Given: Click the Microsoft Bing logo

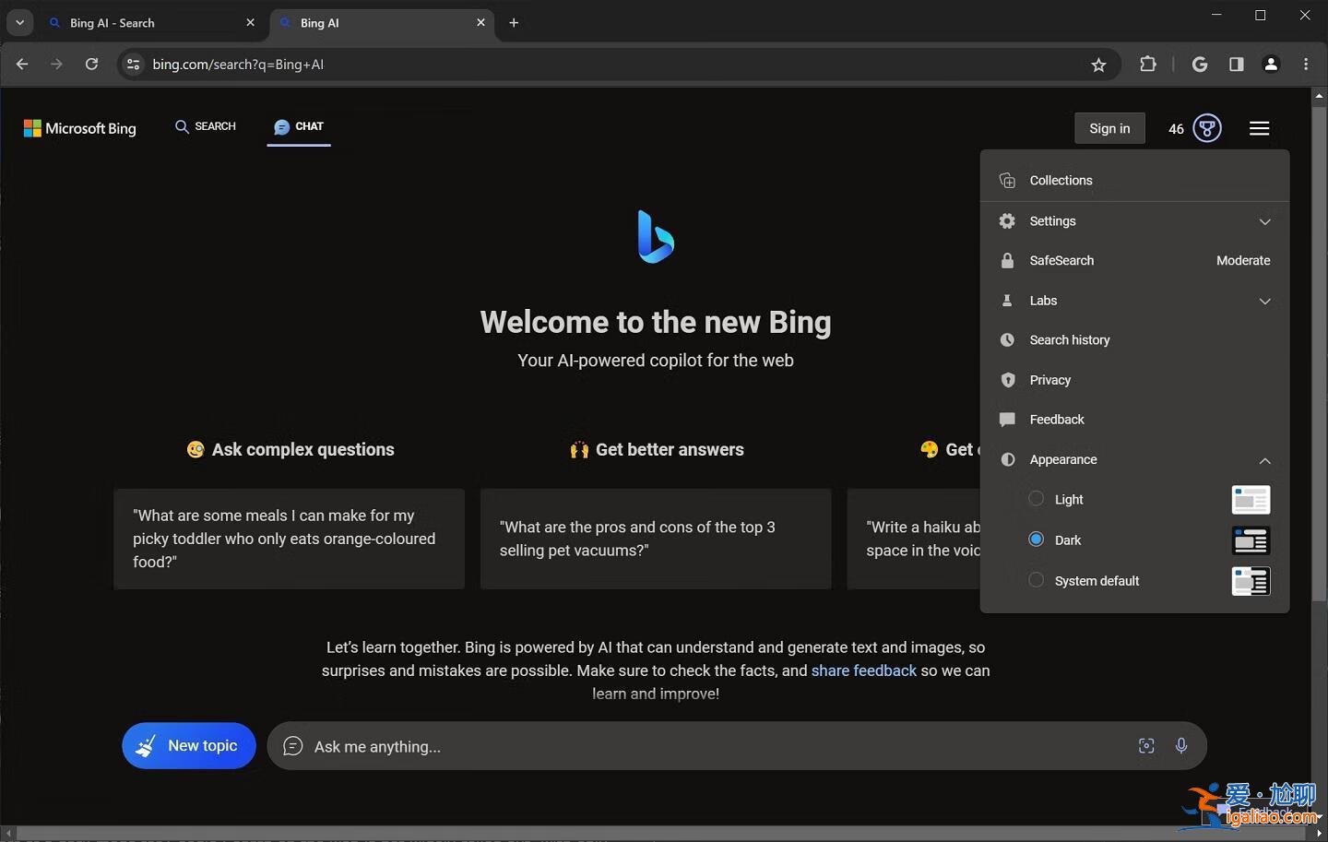Looking at the screenshot, I should 79,128.
